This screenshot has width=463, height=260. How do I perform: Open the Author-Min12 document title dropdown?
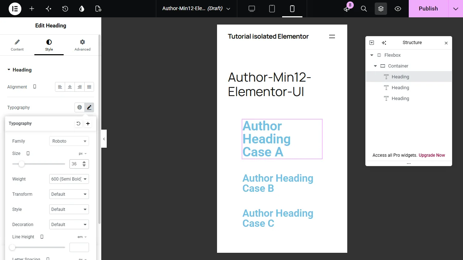[x=196, y=9]
